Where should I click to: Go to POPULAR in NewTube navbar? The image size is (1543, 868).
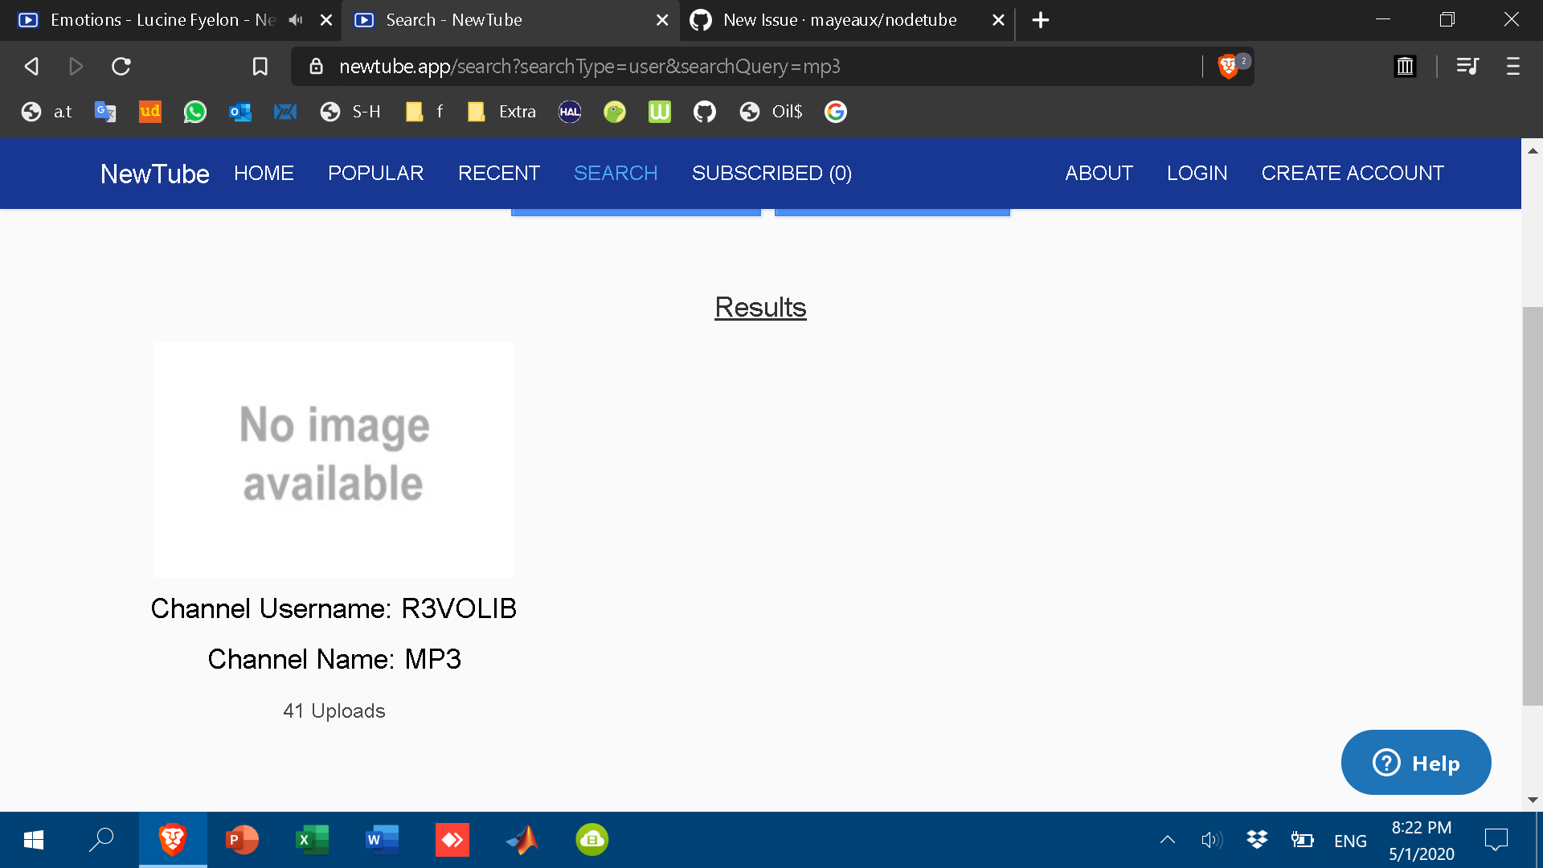click(x=375, y=173)
